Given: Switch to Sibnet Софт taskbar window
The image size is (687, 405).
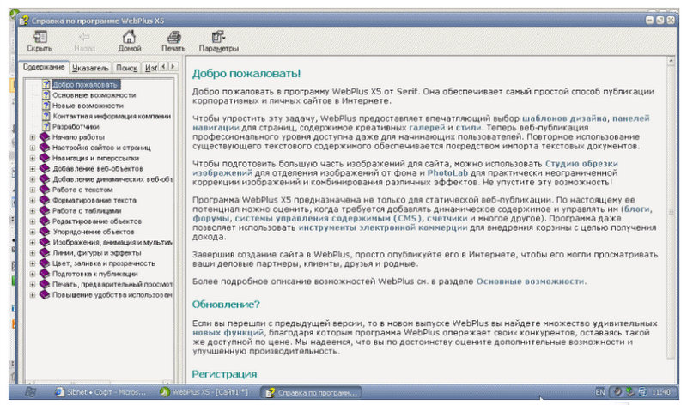Looking at the screenshot, I should coord(100,392).
